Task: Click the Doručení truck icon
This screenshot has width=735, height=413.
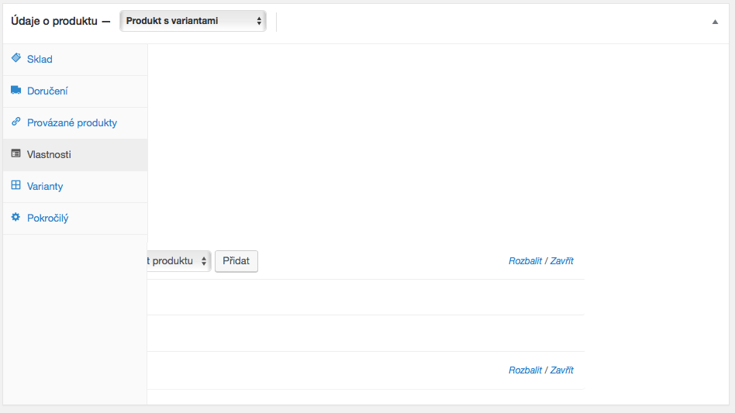Action: [16, 90]
